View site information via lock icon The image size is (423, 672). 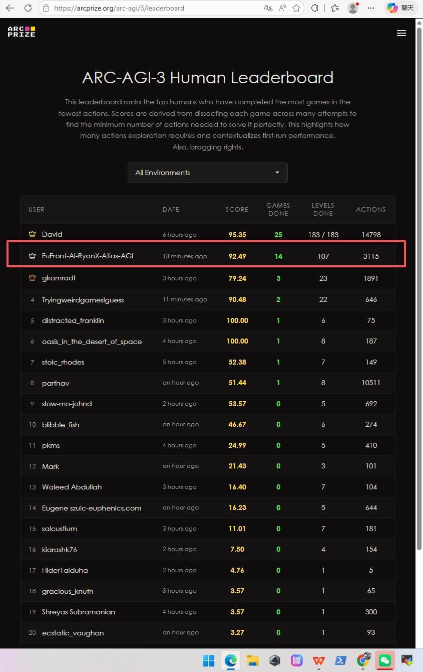(46, 8)
